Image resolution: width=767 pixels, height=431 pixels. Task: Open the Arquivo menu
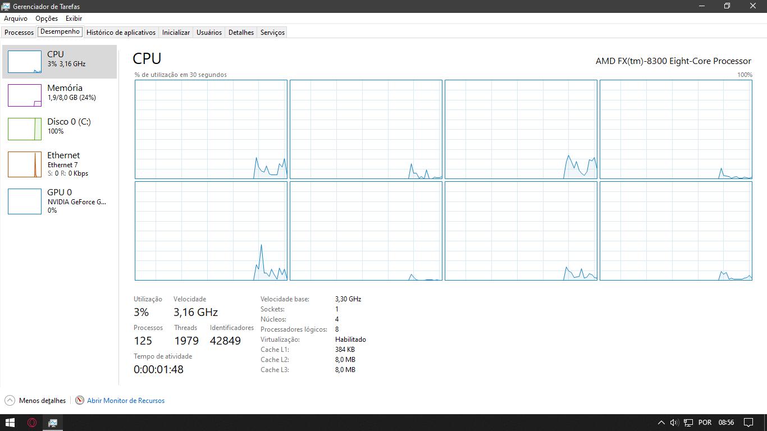coord(16,19)
